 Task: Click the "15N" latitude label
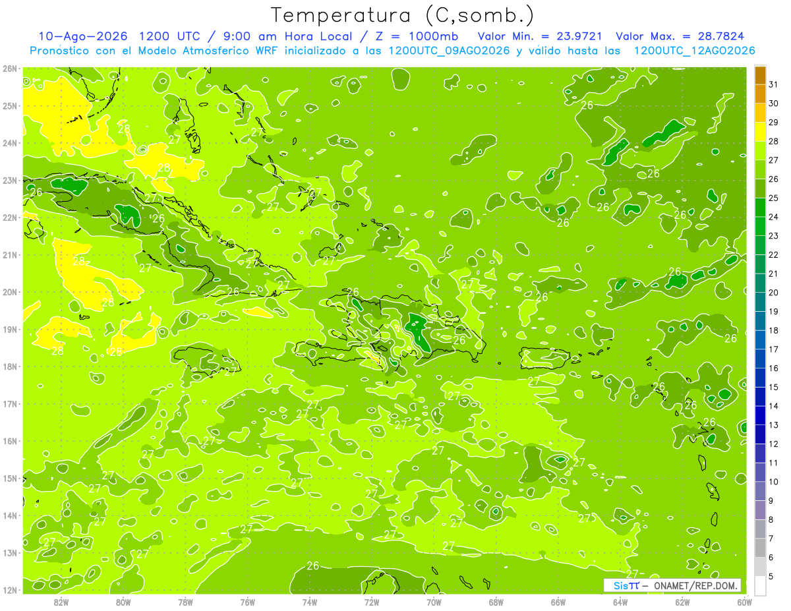(x=10, y=478)
